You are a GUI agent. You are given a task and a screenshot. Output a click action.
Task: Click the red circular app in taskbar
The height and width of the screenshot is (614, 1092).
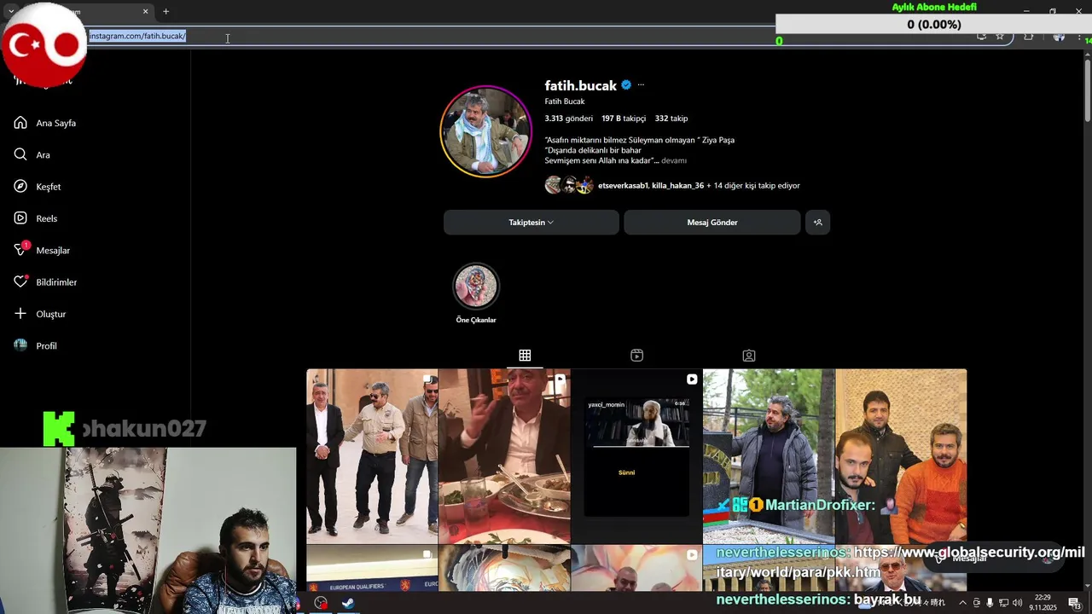[x=321, y=603]
